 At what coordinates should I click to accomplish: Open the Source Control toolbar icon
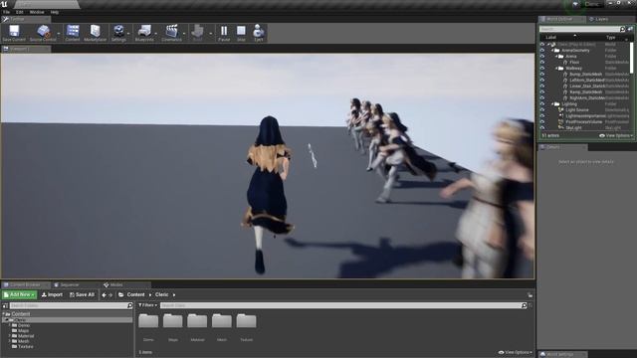43,31
